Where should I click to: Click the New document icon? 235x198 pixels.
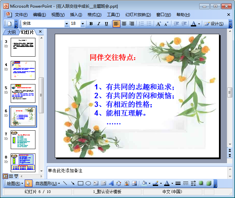point(10,24)
